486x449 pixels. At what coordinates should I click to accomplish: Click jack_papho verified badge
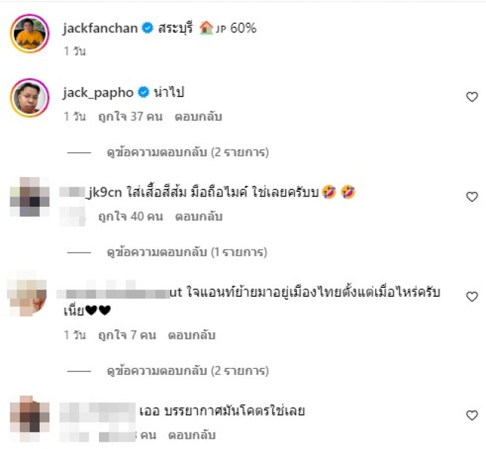click(143, 92)
